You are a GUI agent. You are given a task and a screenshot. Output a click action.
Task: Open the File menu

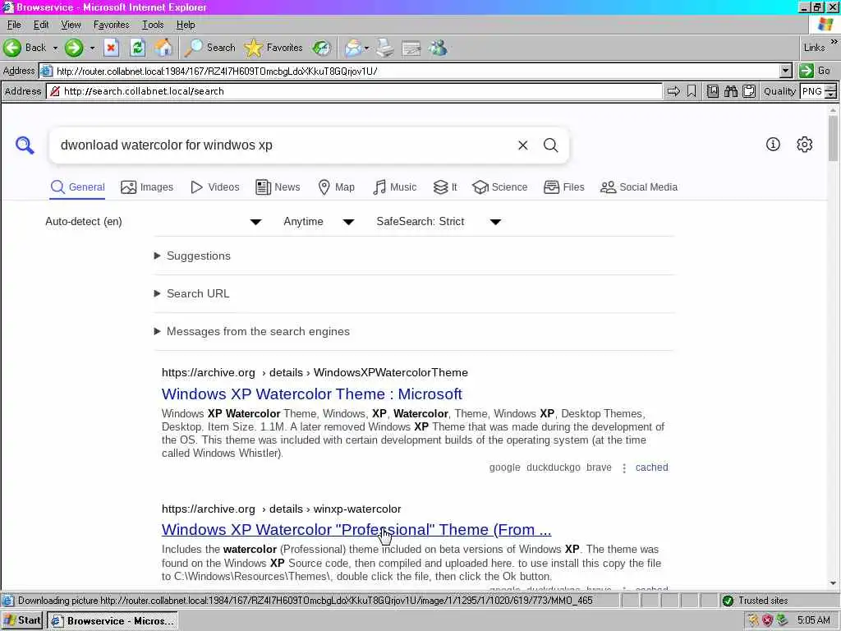(x=14, y=25)
